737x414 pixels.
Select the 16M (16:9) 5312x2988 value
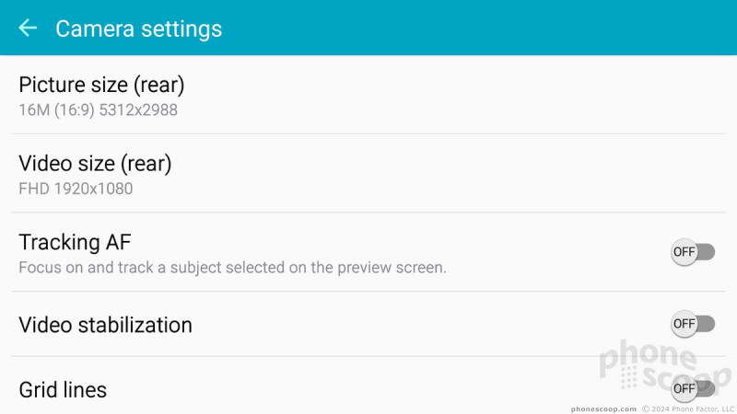pos(99,110)
